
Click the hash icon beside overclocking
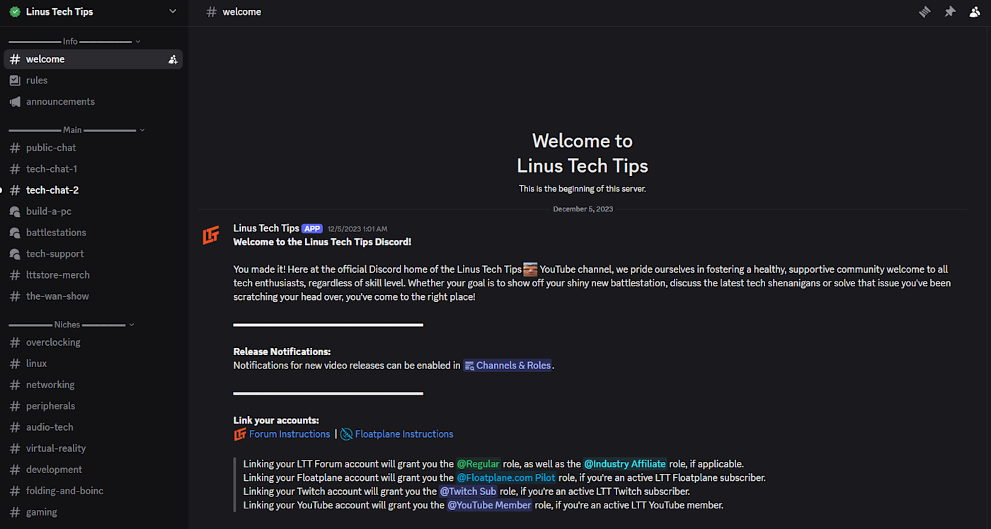pyautogui.click(x=14, y=342)
